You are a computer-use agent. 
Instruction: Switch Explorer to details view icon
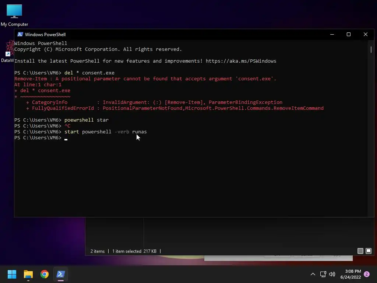tap(360, 251)
